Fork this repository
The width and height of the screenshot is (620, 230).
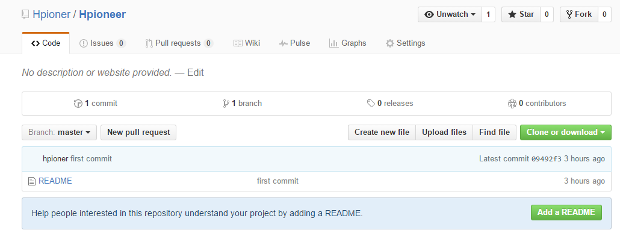579,14
